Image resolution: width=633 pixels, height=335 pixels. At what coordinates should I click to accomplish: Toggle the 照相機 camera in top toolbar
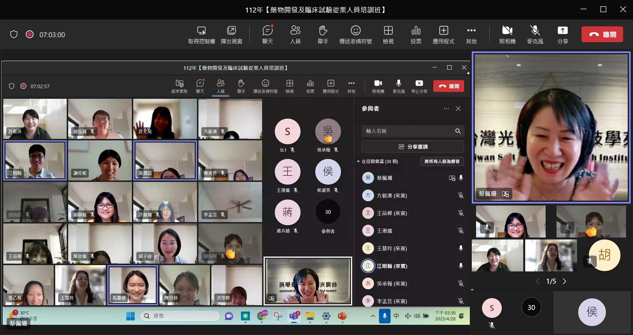pyautogui.click(x=507, y=34)
